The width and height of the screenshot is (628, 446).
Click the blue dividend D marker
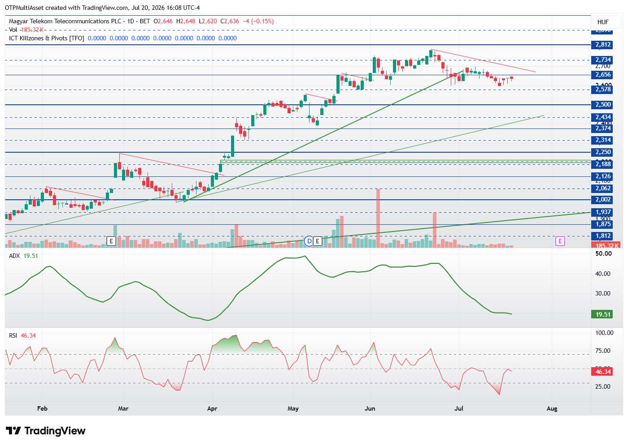coord(309,241)
